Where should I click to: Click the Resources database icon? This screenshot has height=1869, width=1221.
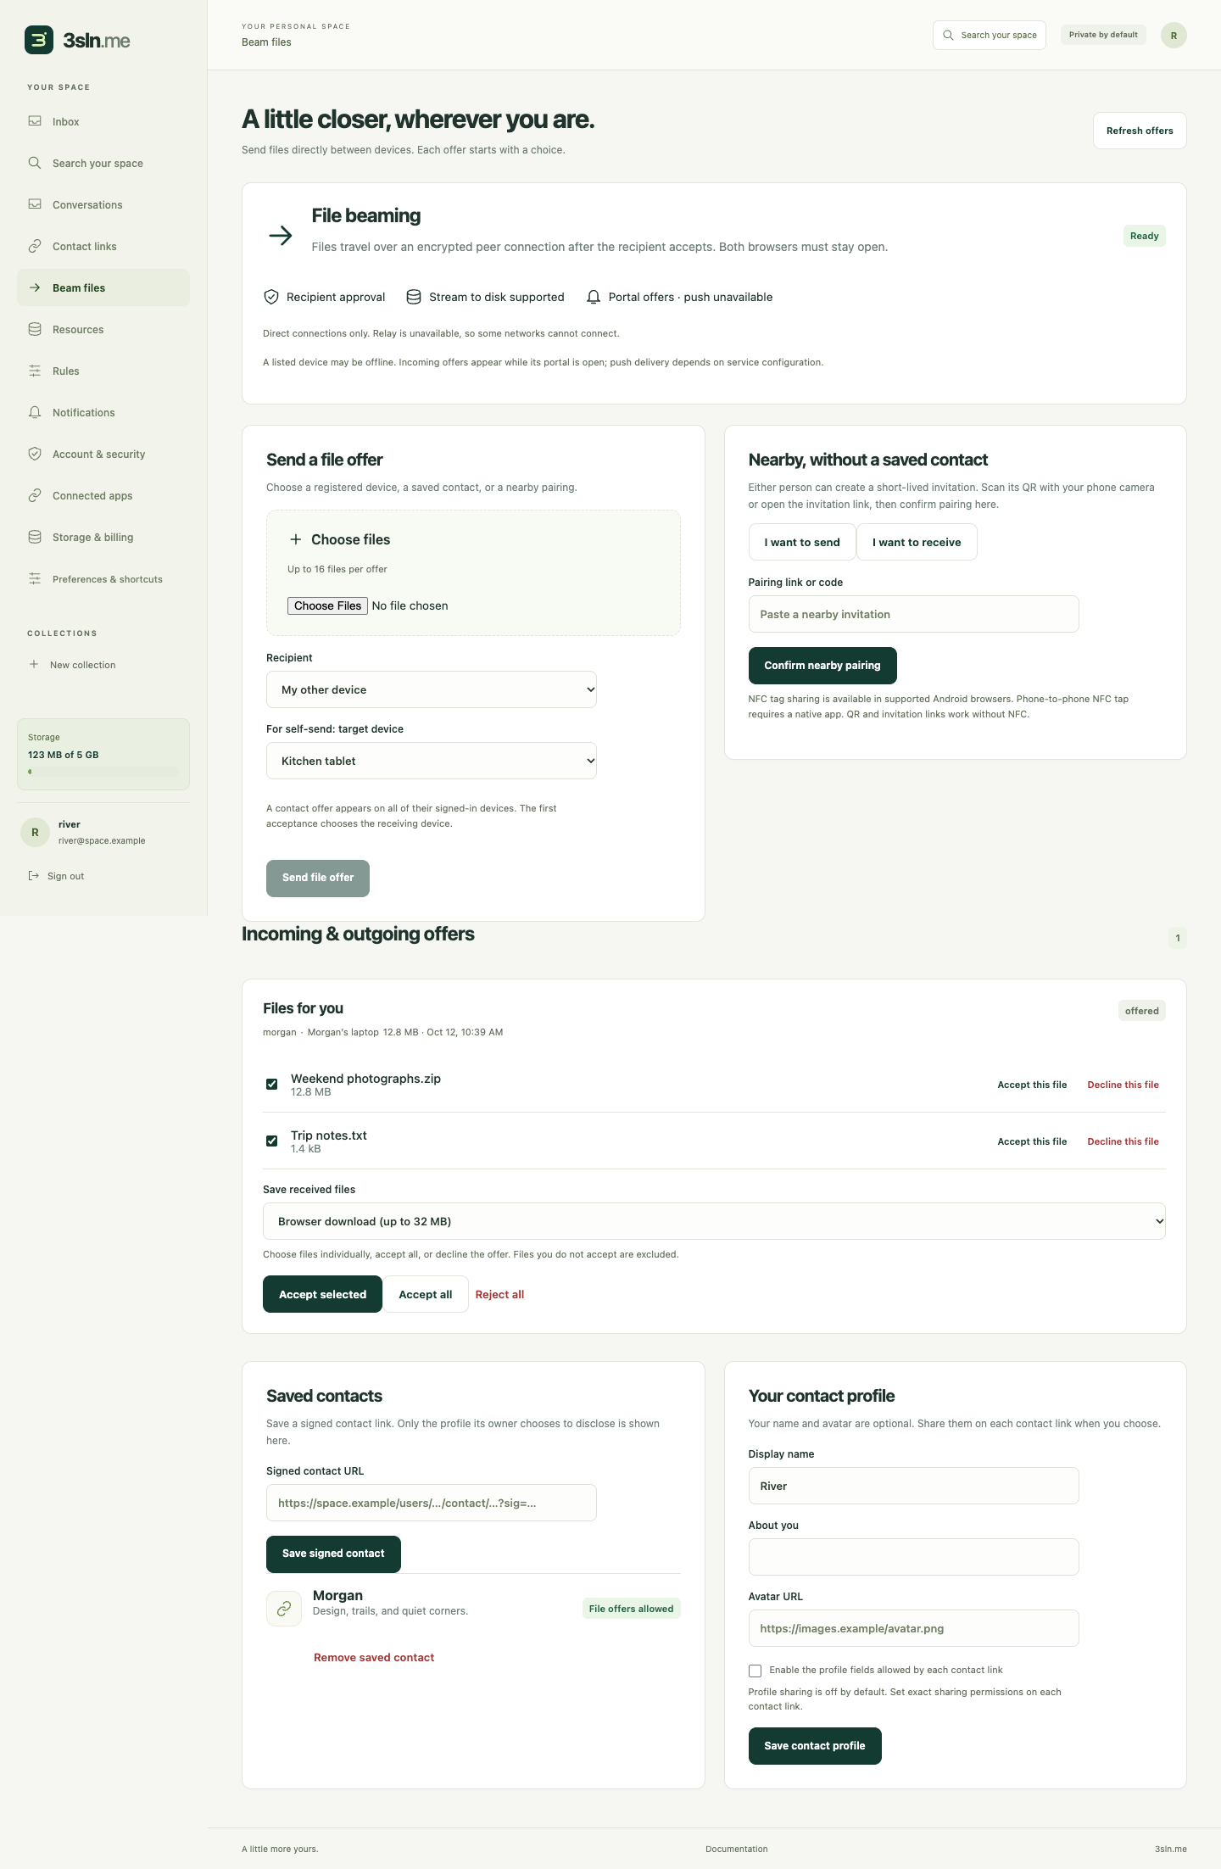(x=35, y=329)
